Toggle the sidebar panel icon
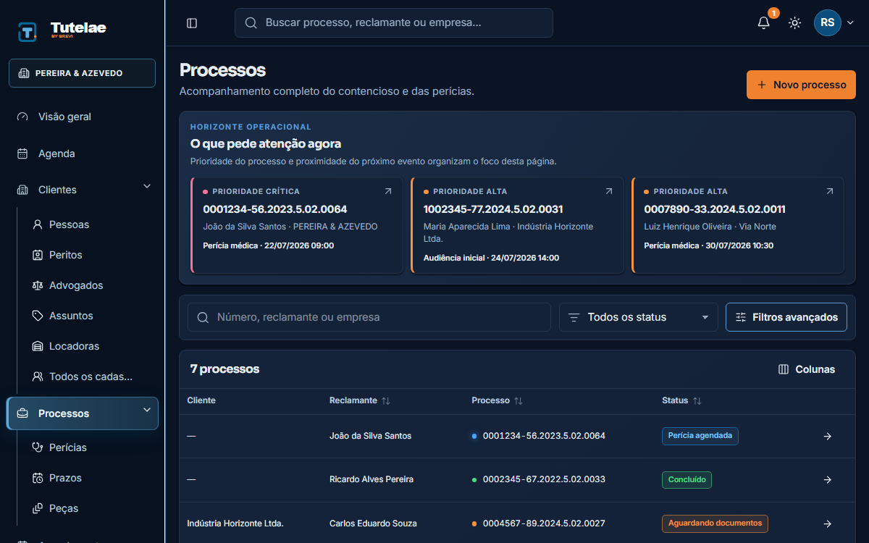869x543 pixels. pyautogui.click(x=192, y=23)
